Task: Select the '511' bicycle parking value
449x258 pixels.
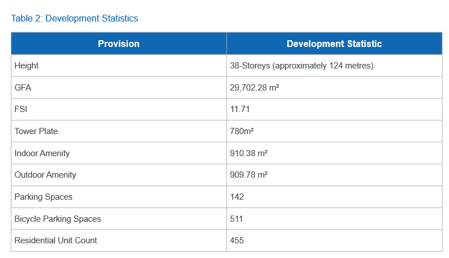Action: [236, 219]
